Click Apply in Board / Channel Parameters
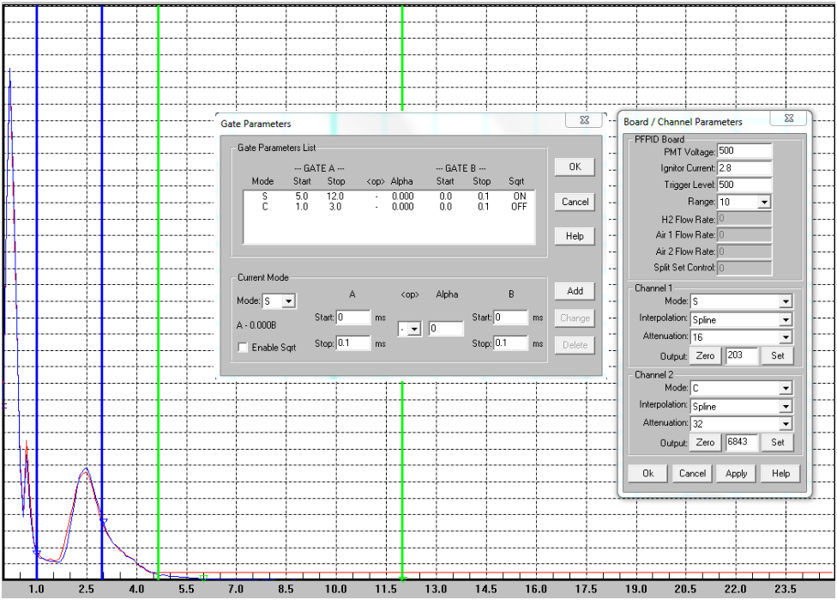 736,473
